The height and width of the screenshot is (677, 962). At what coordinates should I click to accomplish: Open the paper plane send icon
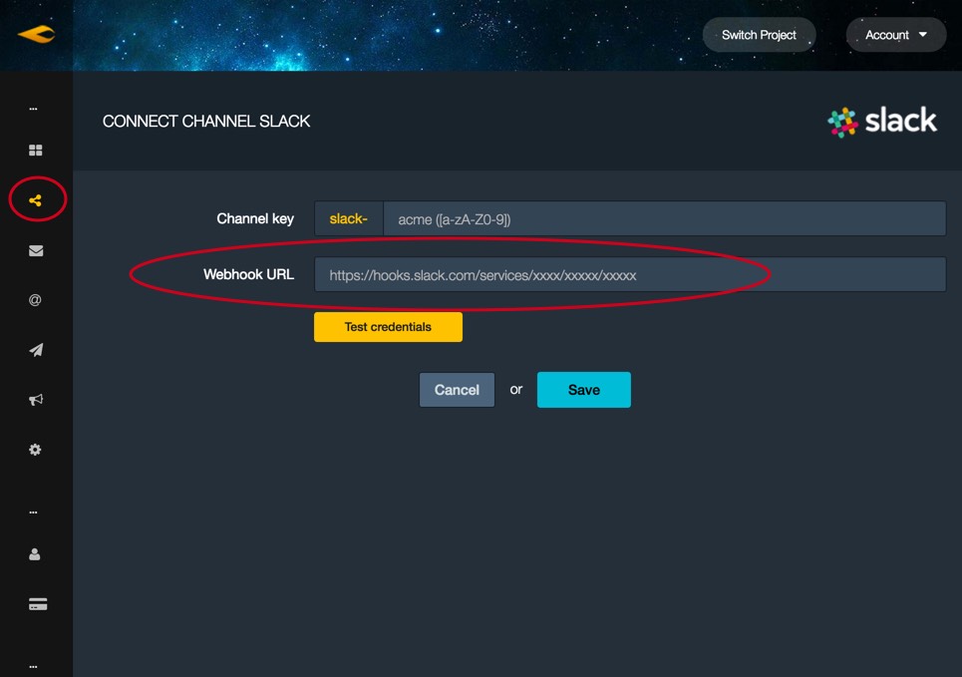[36, 350]
